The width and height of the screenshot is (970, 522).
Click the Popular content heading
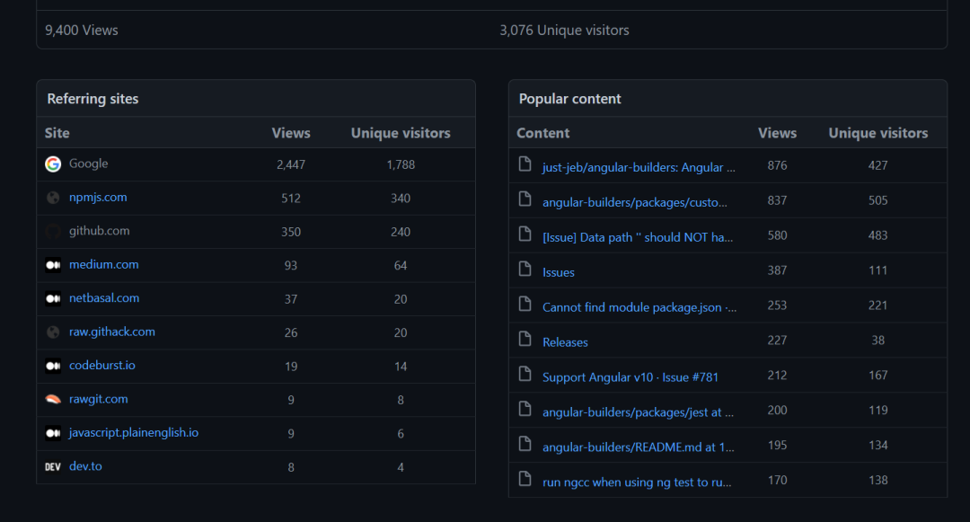pos(569,99)
